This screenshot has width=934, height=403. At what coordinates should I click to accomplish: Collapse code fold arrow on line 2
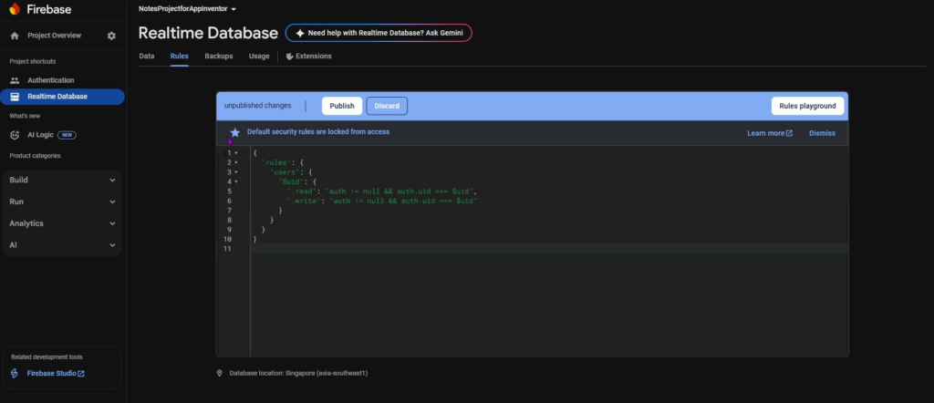(x=235, y=162)
